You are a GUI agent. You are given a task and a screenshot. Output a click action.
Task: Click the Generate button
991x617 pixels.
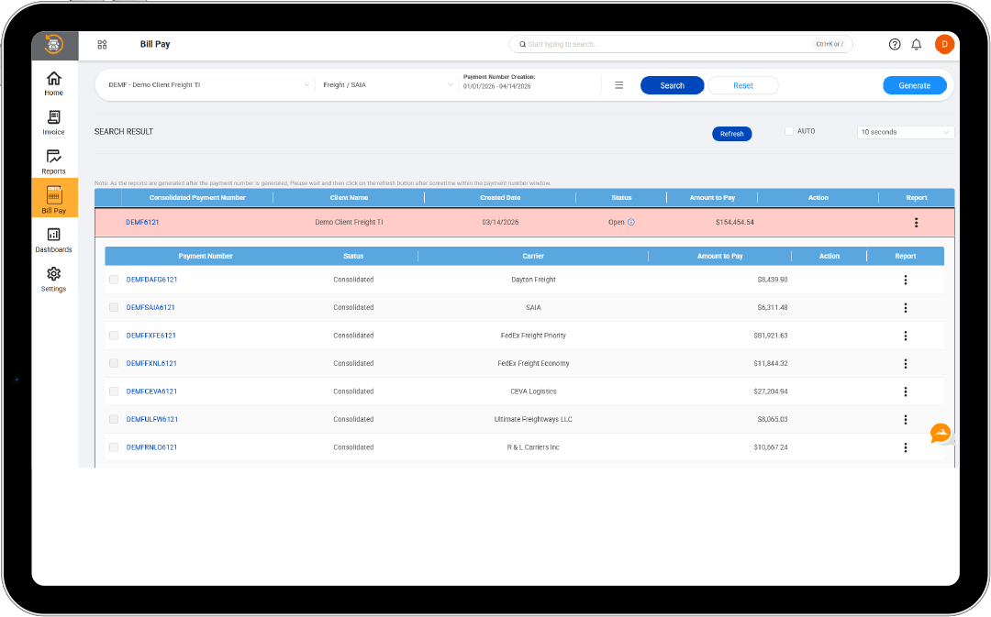coord(914,85)
